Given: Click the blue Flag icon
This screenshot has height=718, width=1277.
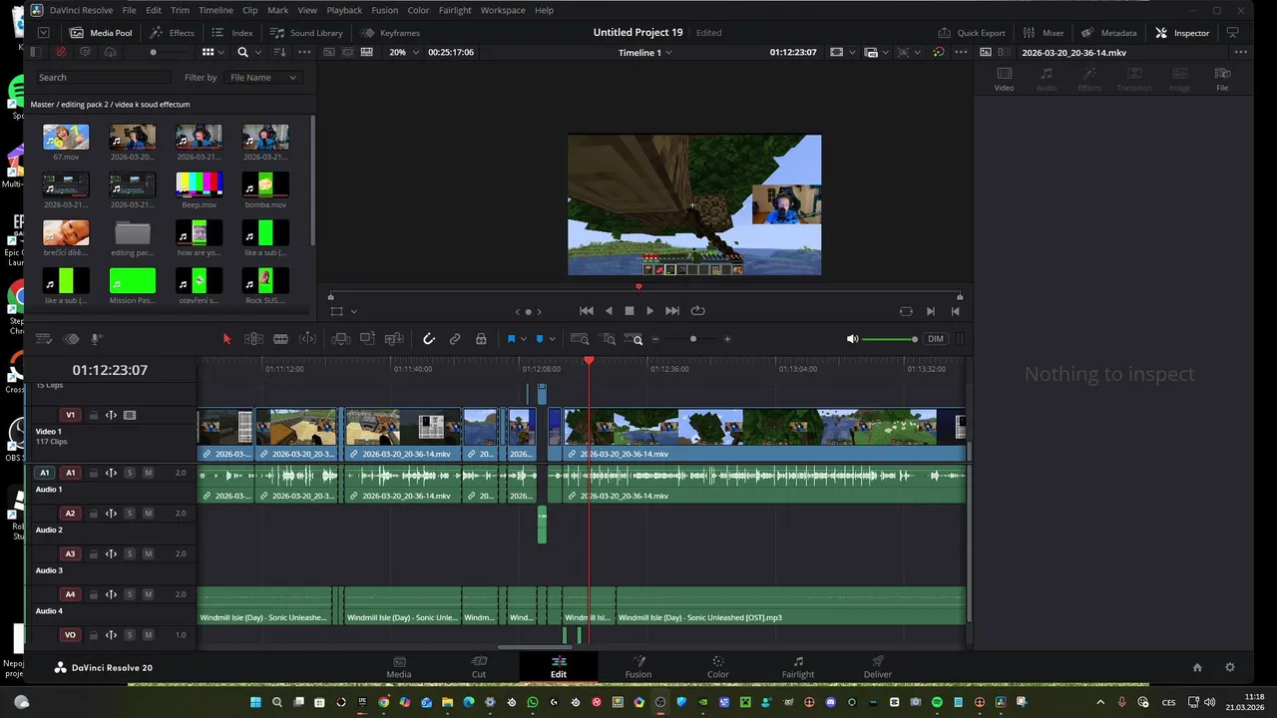Looking at the screenshot, I should pyautogui.click(x=511, y=339).
